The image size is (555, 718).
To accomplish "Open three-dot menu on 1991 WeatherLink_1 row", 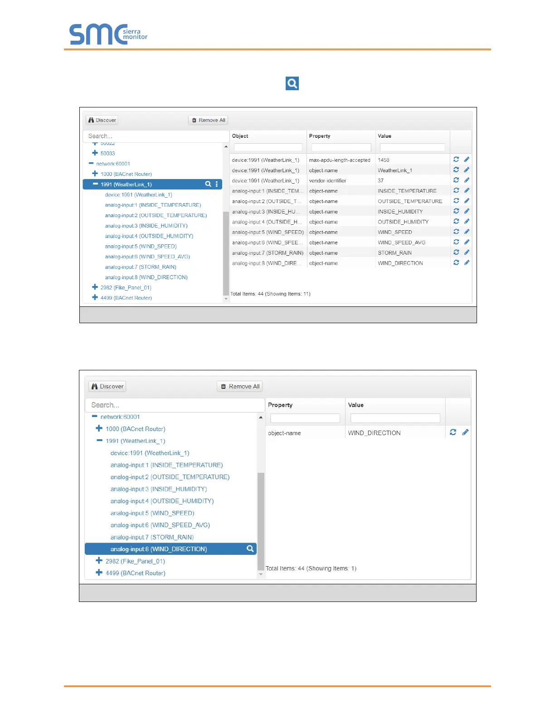I will click(217, 184).
